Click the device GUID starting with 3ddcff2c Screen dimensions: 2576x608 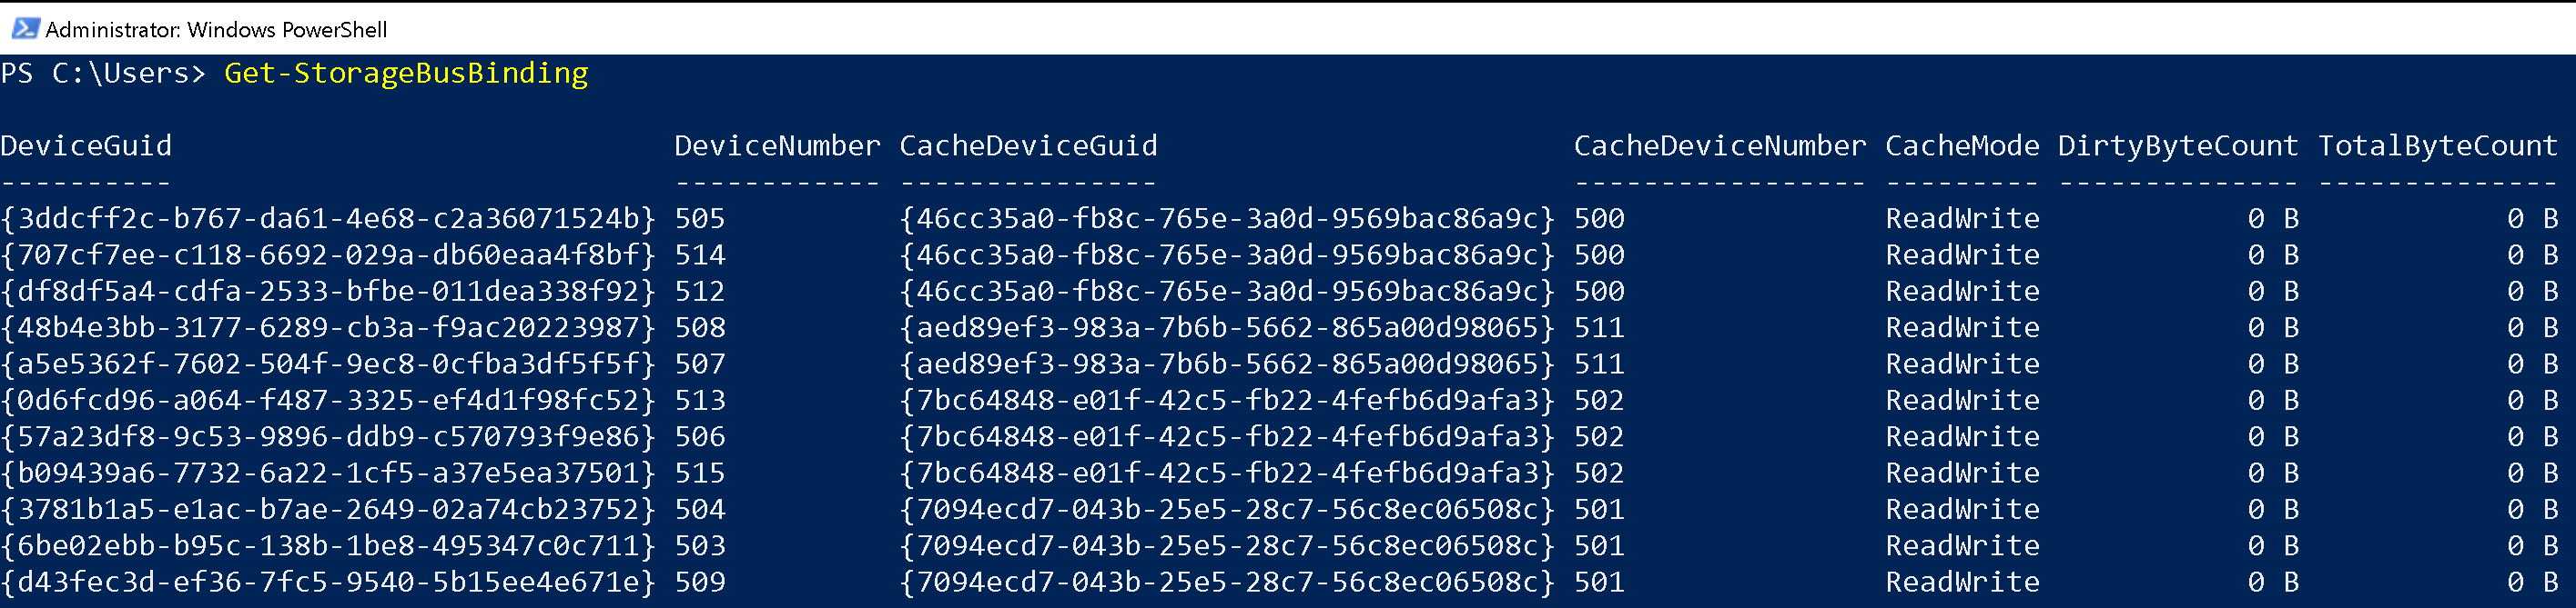coord(328,219)
